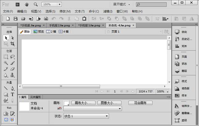This screenshot has width=199, height=126.
Task: Click the play animation control
Action: (102, 91)
